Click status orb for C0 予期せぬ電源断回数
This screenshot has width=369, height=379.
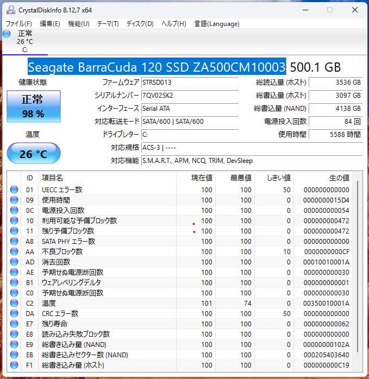[14, 293]
